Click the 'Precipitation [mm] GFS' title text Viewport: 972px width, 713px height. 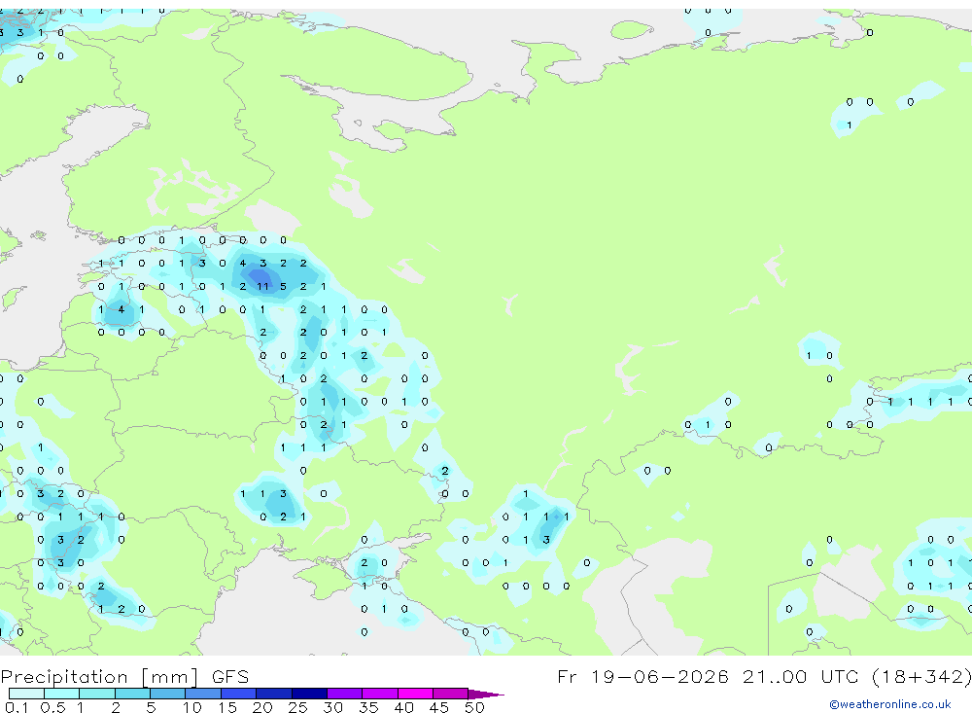124,677
